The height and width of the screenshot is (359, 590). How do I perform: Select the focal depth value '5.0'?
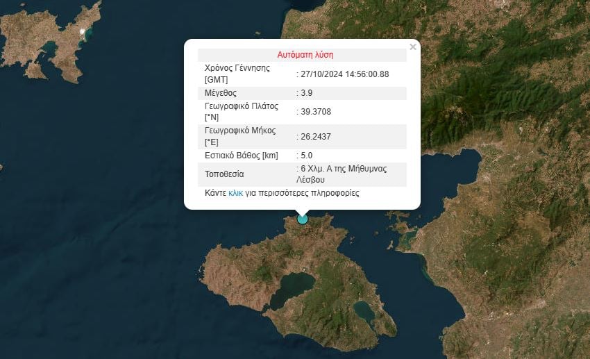coord(306,156)
